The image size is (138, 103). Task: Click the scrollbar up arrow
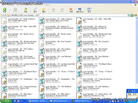click(x=137, y=18)
